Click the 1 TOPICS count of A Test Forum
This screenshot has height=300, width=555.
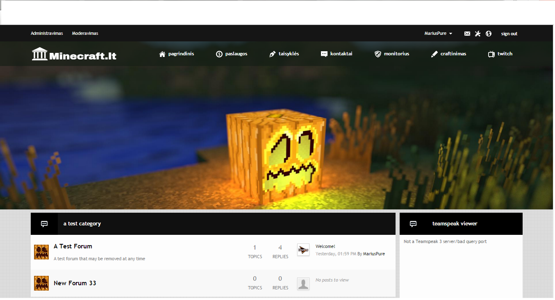255,252
